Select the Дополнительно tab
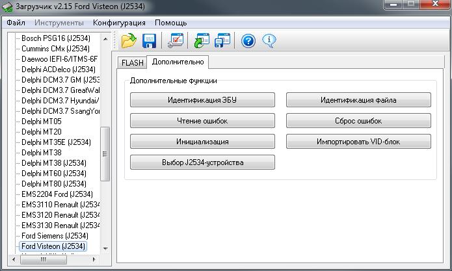The image size is (452, 271). (x=178, y=62)
